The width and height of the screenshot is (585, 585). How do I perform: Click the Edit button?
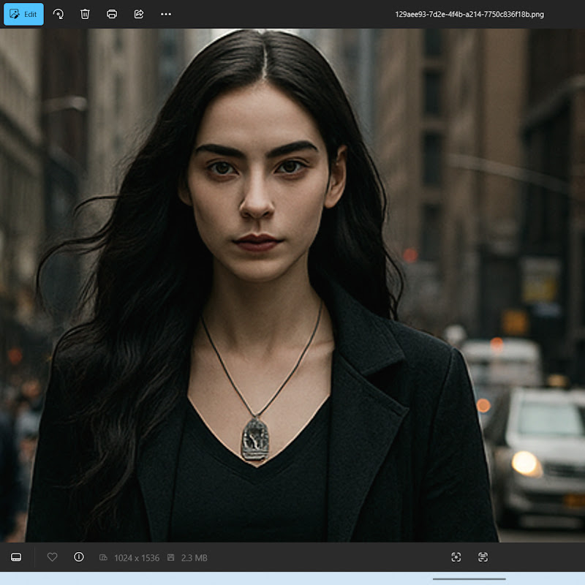click(x=23, y=14)
